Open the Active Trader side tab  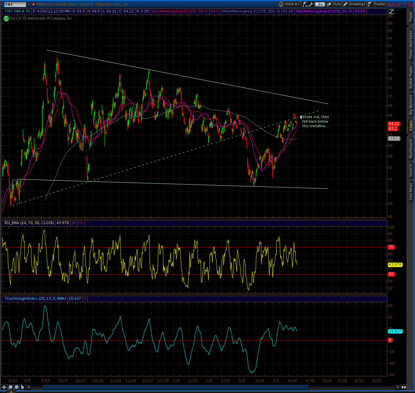point(411,77)
